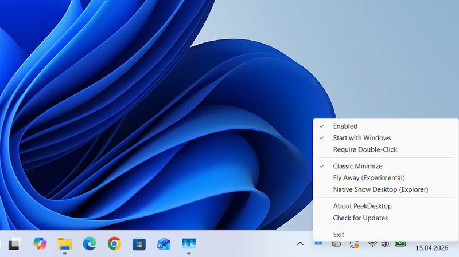Select Classic Minimize mode
Image resolution: width=459 pixels, height=257 pixels.
(357, 166)
